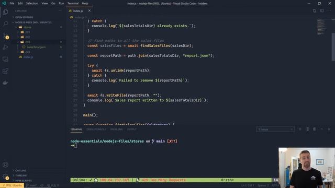This screenshot has width=335, height=188.
Task: Select the index.js editor tab
Action: click(x=80, y=10)
